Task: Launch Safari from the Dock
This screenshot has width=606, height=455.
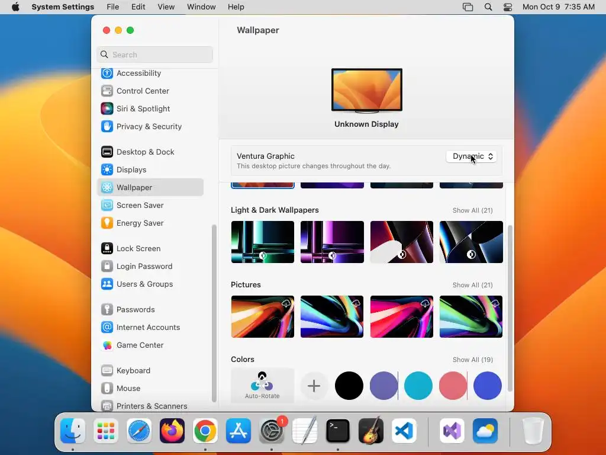Action: [x=139, y=431]
